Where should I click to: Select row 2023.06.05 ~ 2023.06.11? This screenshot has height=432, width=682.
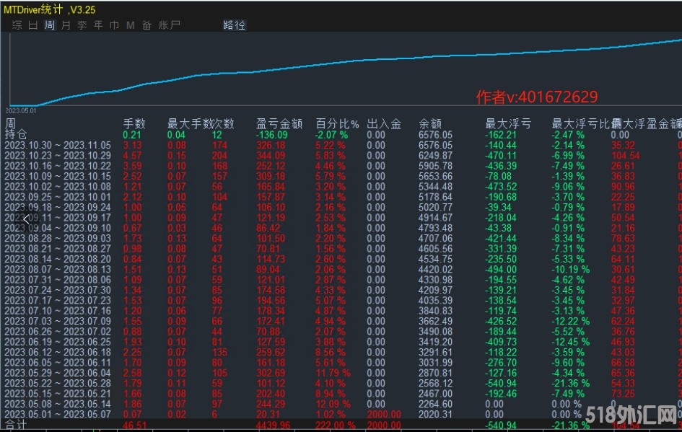(x=58, y=363)
